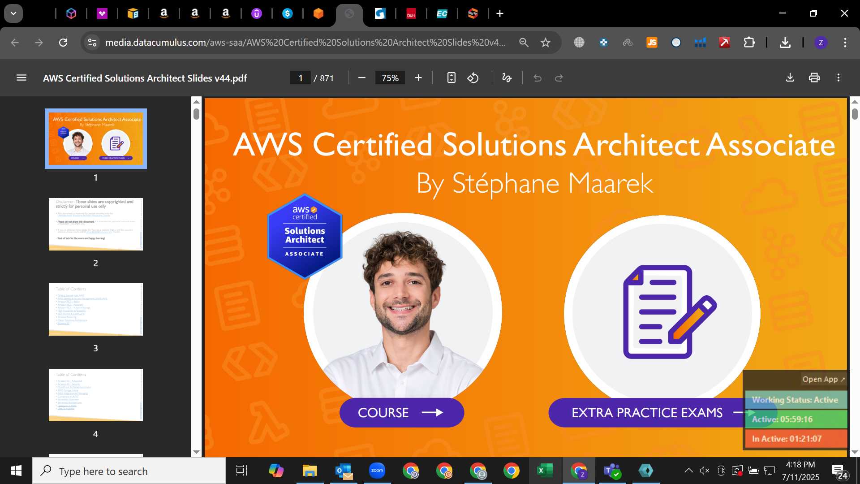Viewport: 860px width, 484px height.
Task: Click the zoom magnifier icon in address bar
Action: pyautogui.click(x=524, y=43)
